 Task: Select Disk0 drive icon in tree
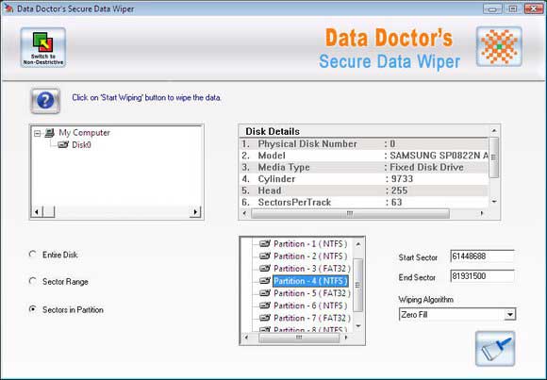point(63,144)
